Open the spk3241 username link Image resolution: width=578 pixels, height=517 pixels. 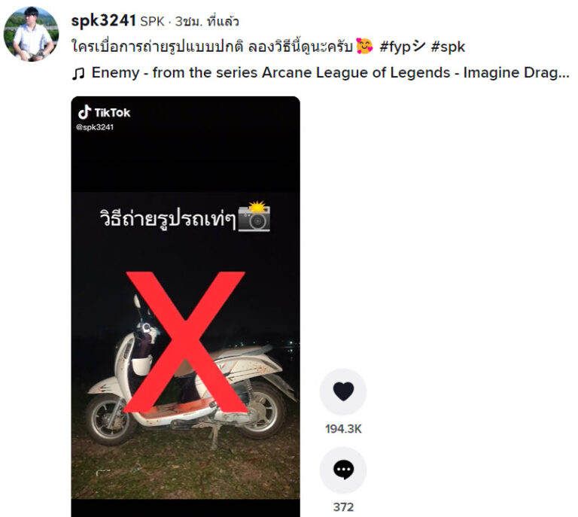[104, 20]
